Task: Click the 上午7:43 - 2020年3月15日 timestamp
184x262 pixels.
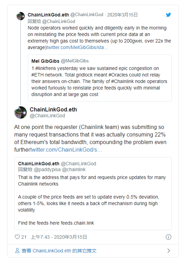Action: coord(59,237)
